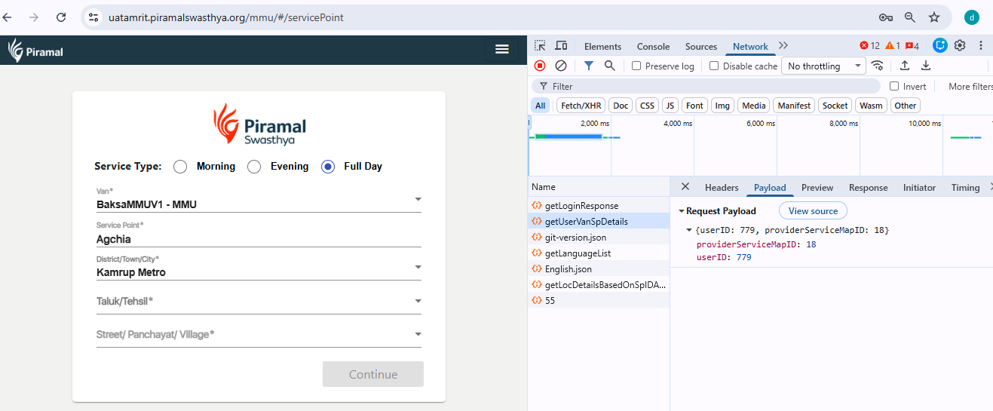Stop recording network log

pyautogui.click(x=540, y=66)
